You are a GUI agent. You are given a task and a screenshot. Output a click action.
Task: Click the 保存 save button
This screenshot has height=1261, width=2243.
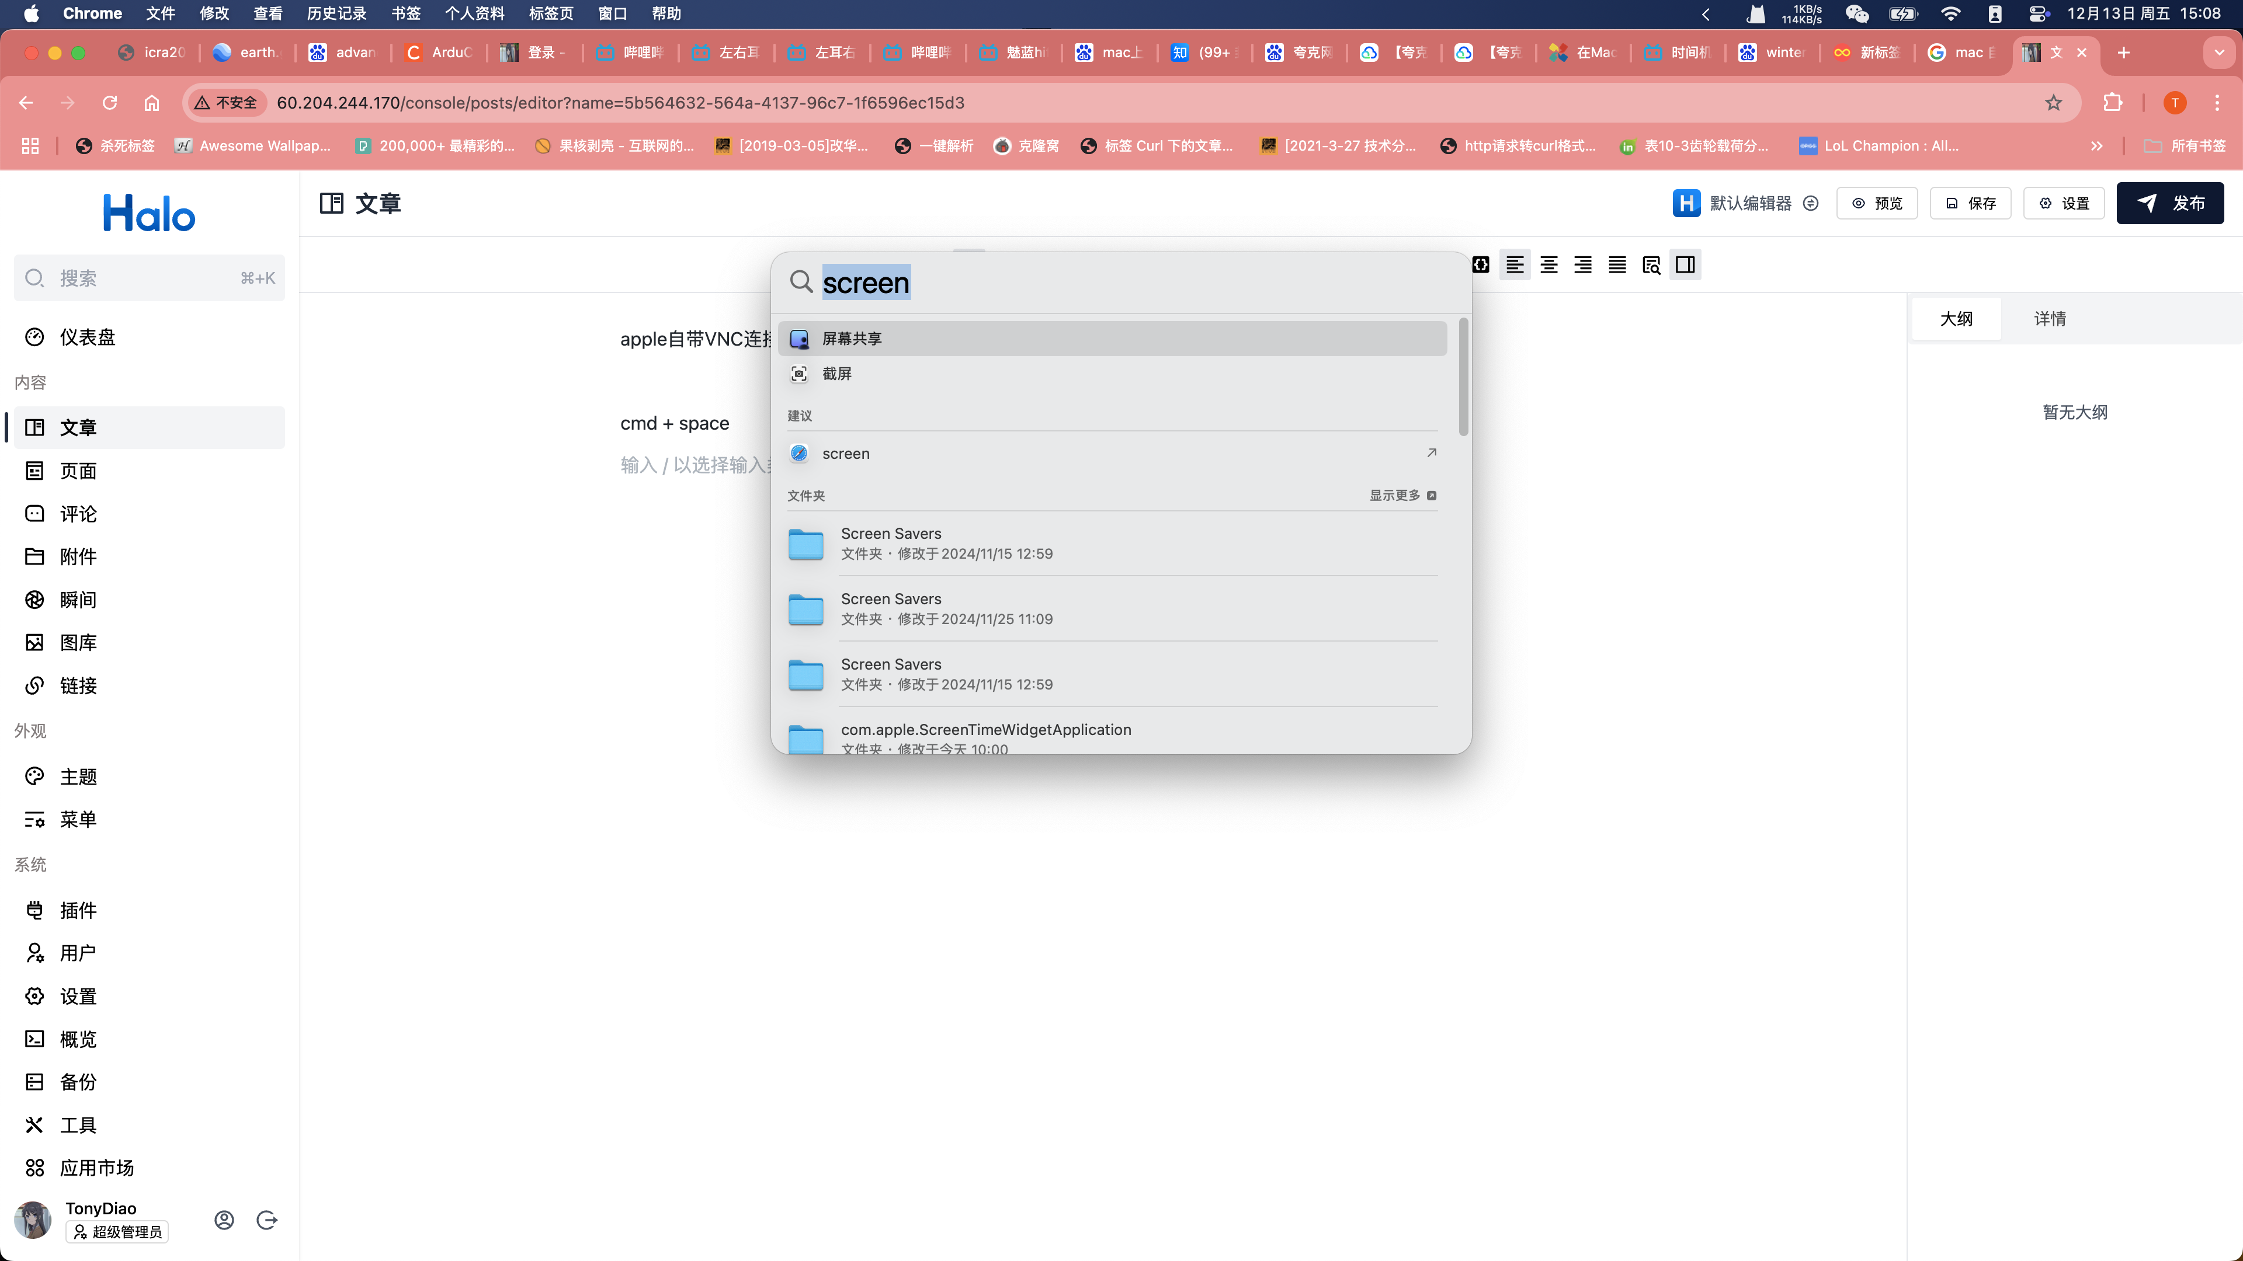point(1970,203)
